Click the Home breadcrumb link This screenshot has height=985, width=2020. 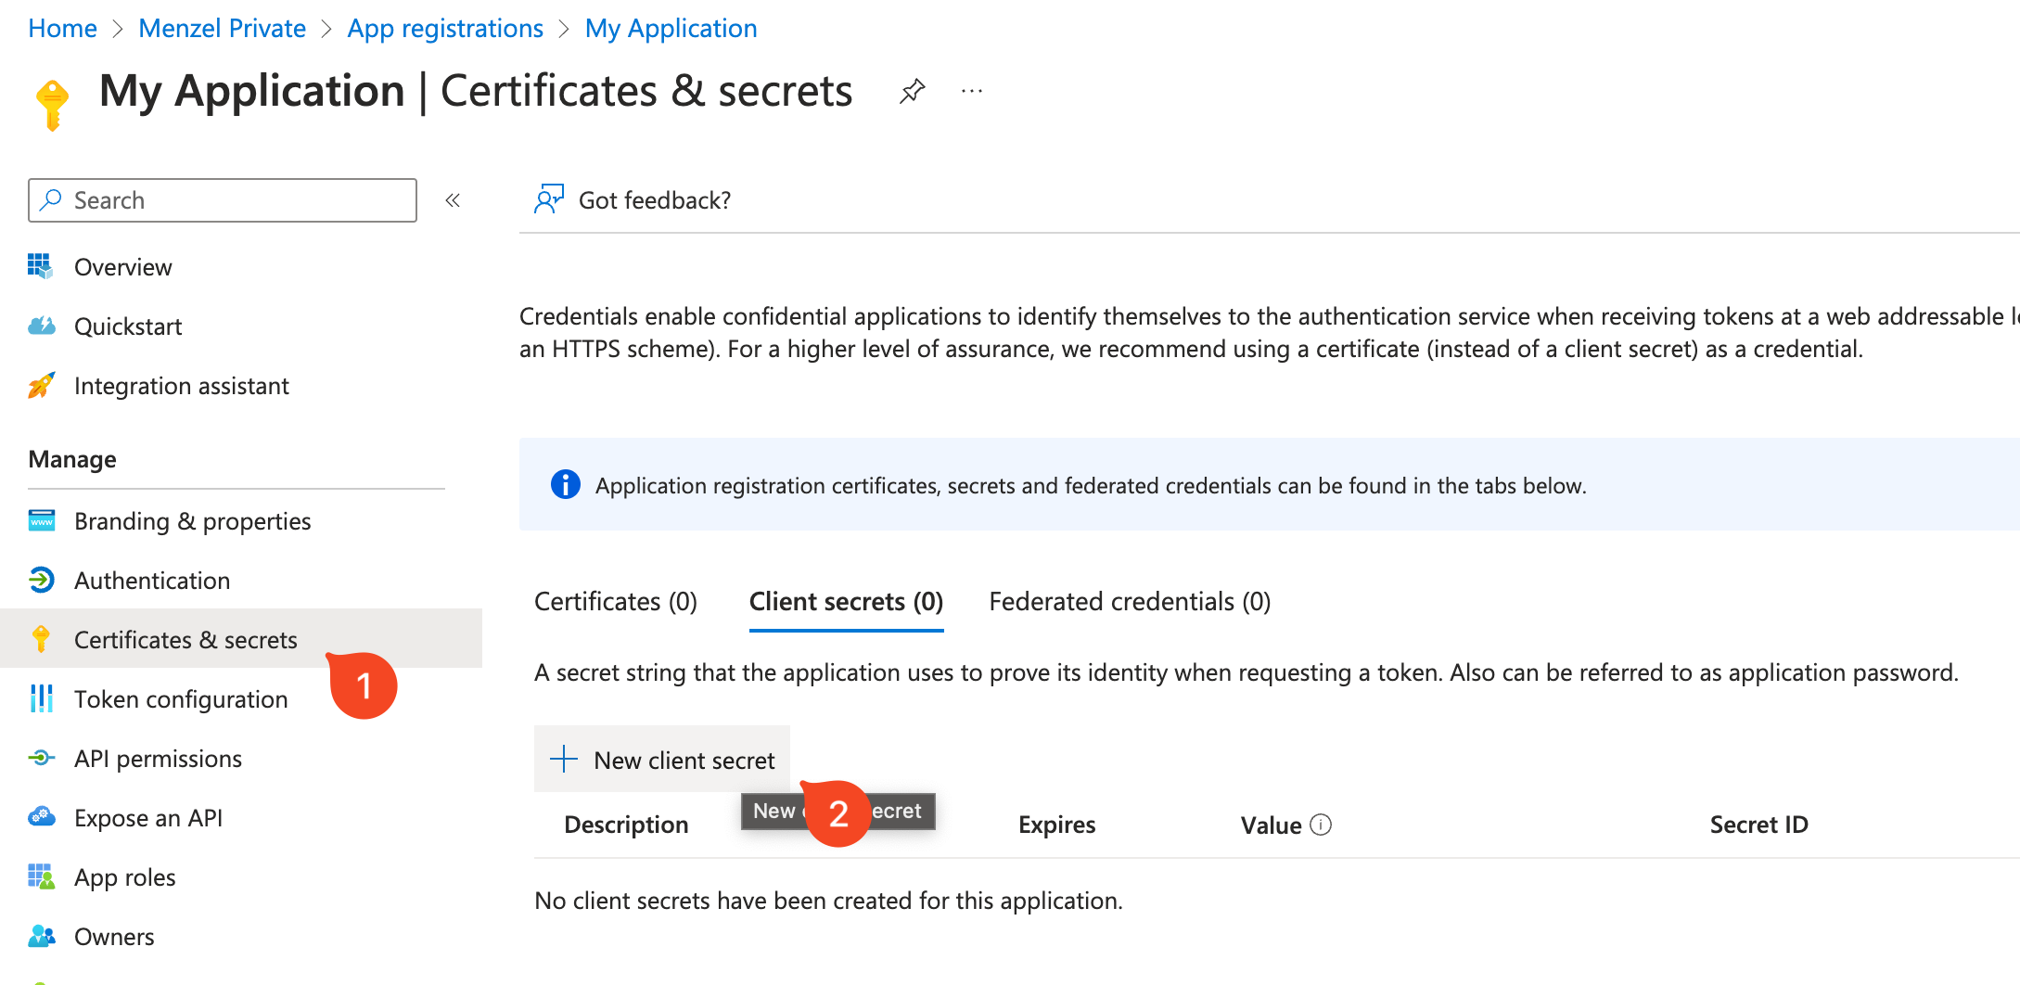(62, 29)
